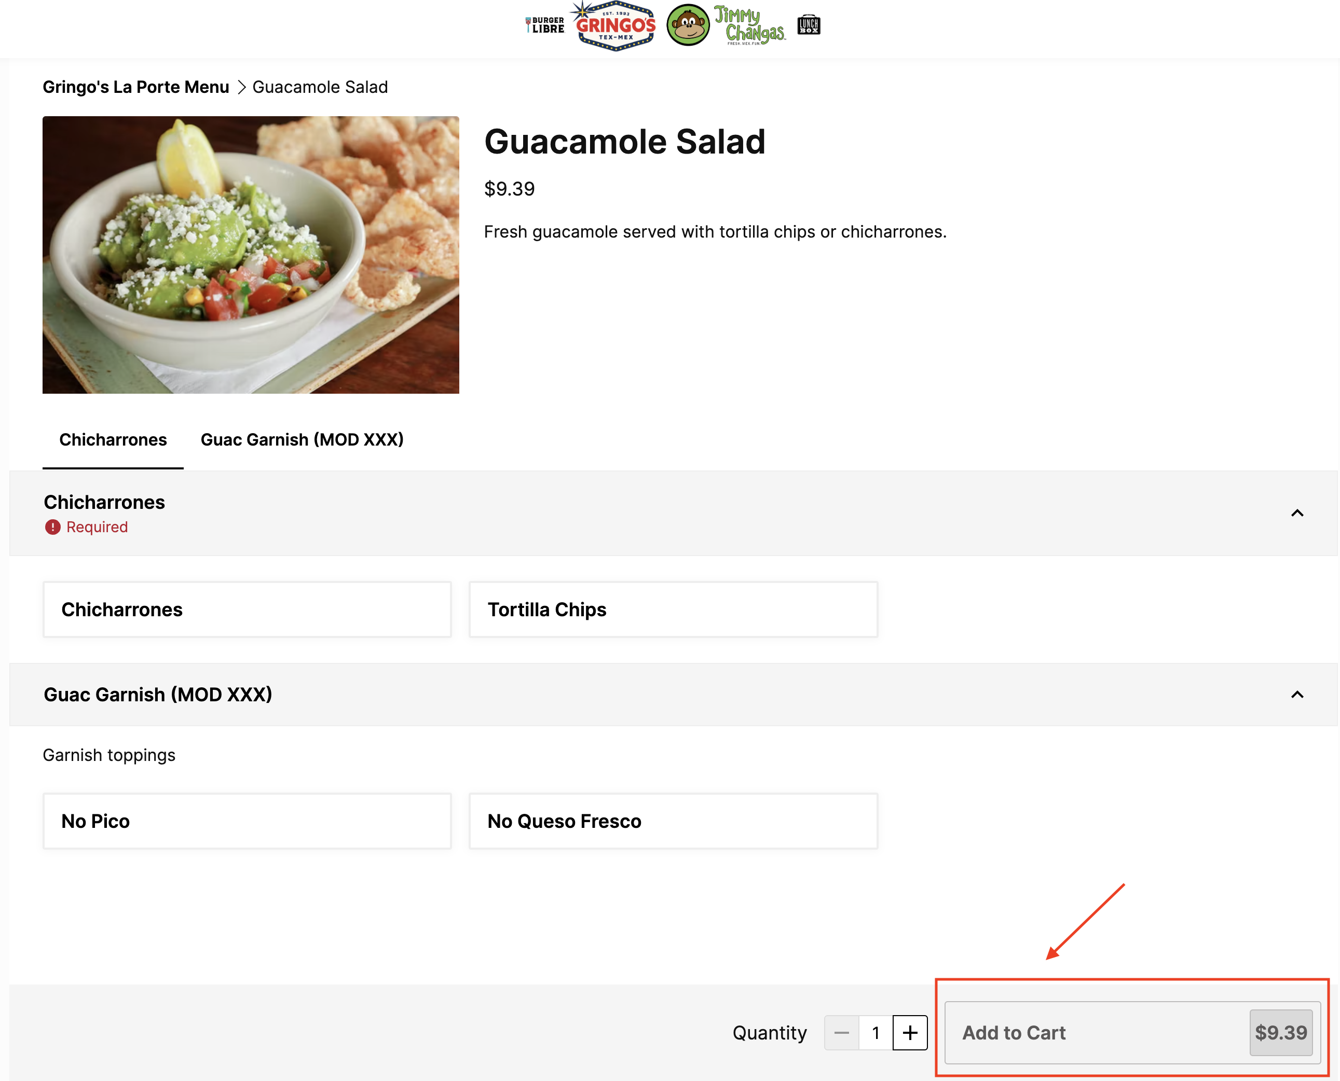Image resolution: width=1340 pixels, height=1081 pixels.
Task: Open the Lunch Box brand icon
Action: tap(809, 25)
